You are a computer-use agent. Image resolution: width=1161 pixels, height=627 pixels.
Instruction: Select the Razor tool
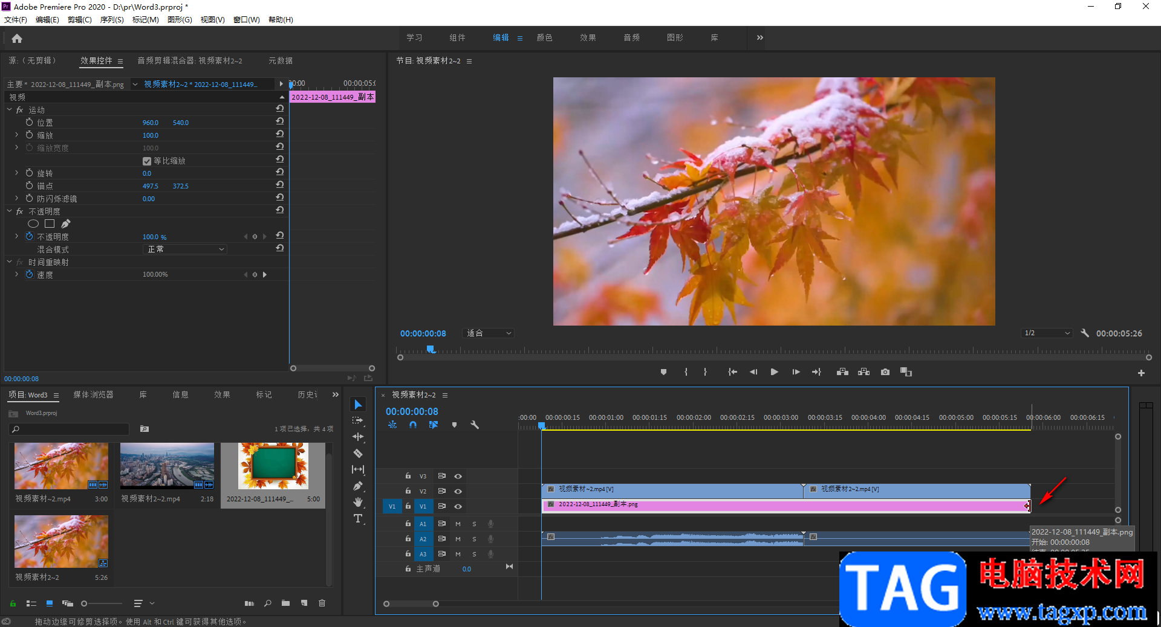[x=358, y=453]
